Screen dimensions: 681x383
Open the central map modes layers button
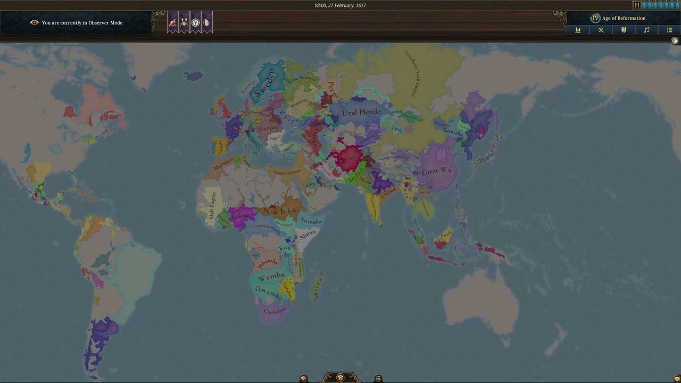[x=340, y=378]
